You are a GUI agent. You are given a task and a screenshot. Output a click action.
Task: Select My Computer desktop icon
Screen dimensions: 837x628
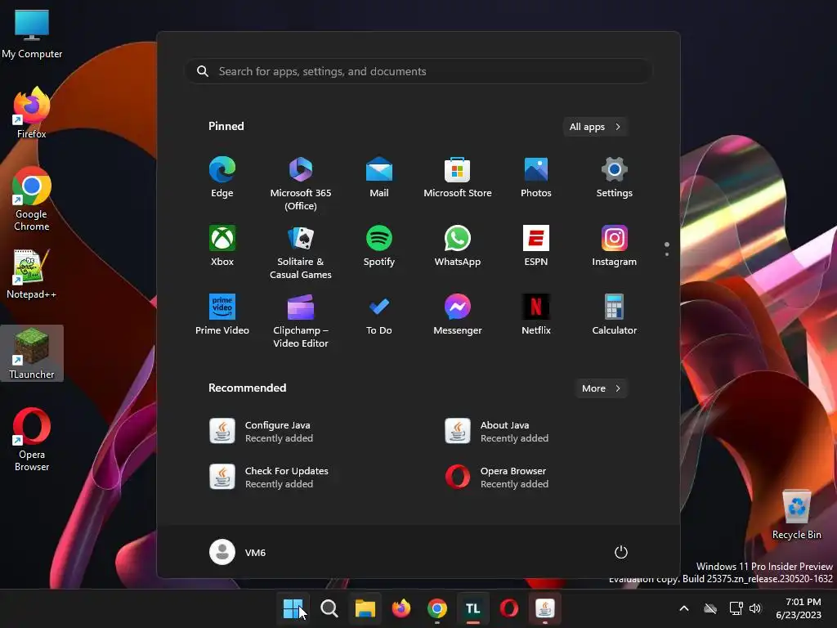tap(32, 34)
